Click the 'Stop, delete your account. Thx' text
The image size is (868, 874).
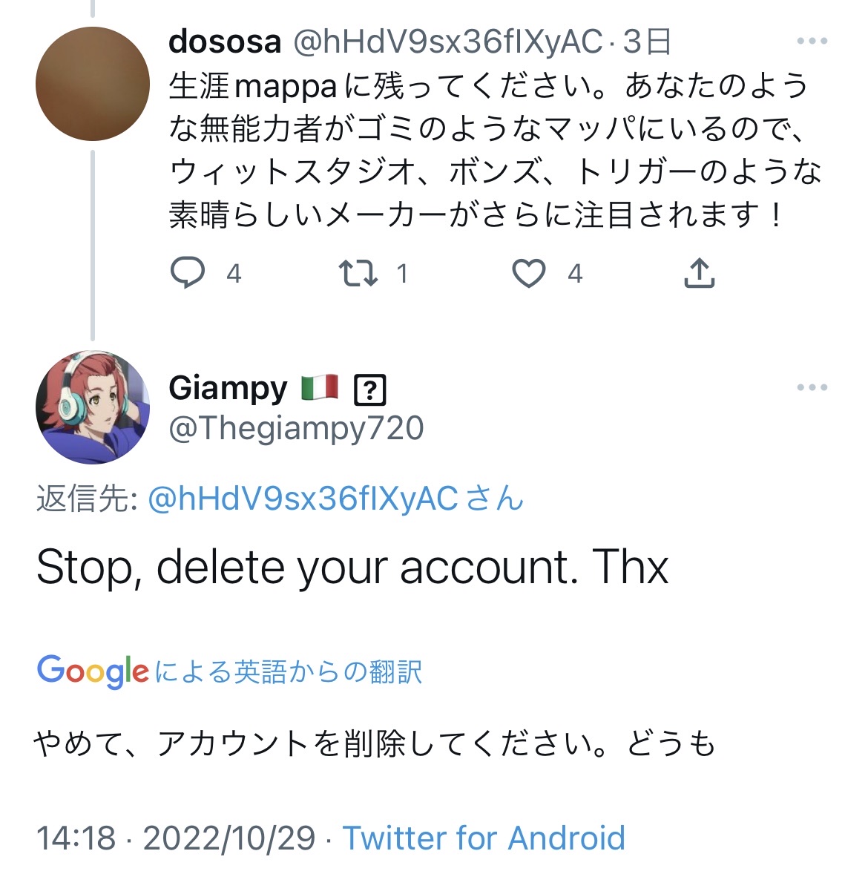pyautogui.click(x=352, y=568)
